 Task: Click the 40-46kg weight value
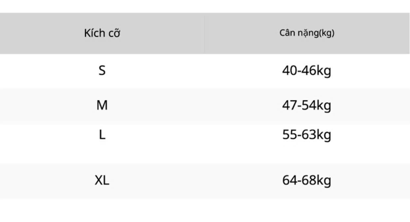[307, 71]
